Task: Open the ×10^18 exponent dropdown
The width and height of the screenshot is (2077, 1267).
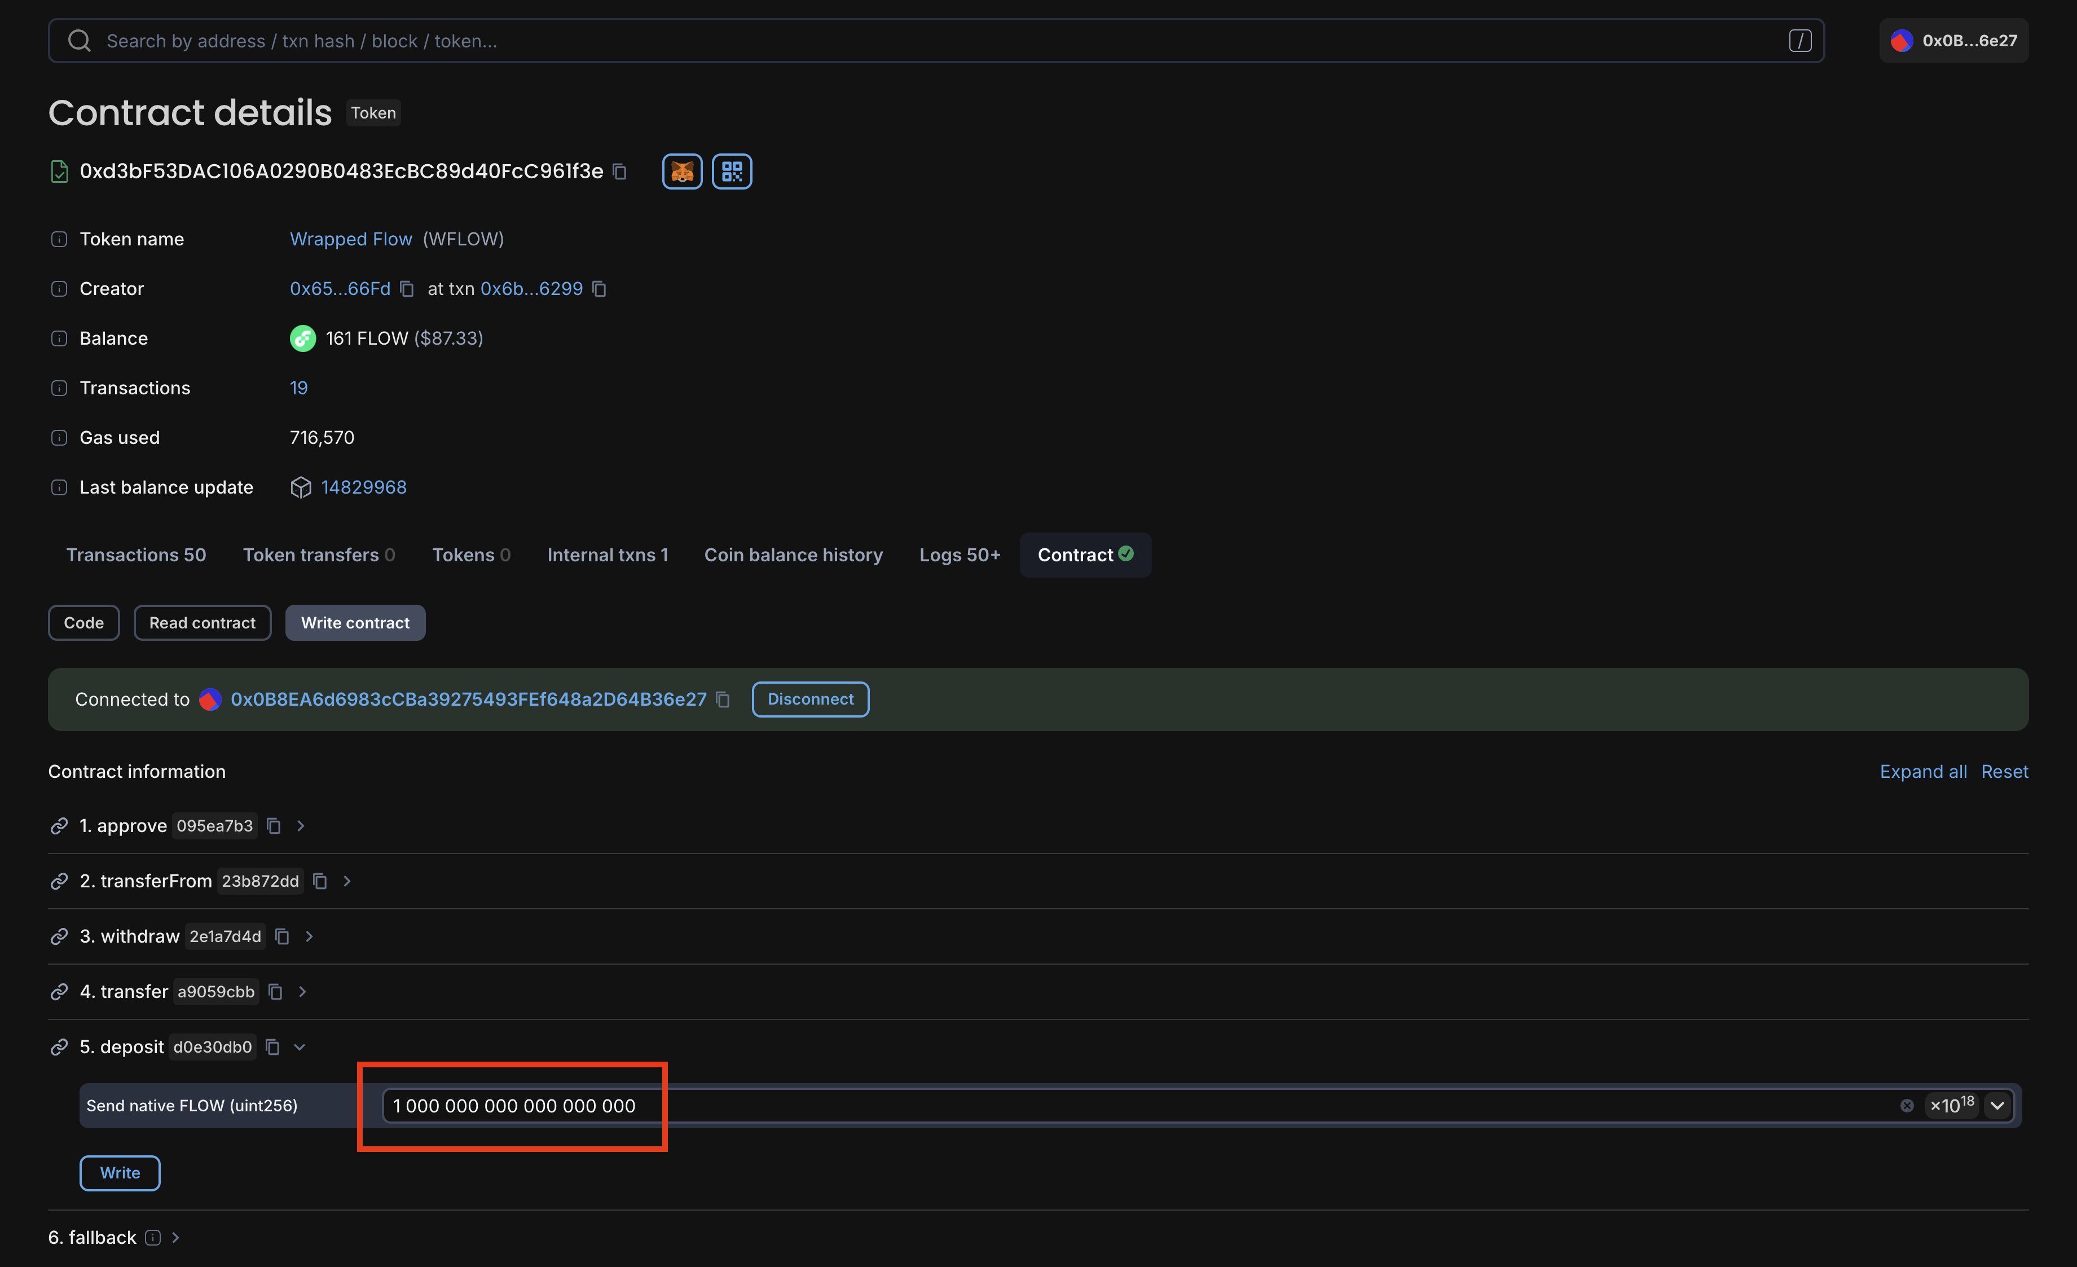Action: click(1997, 1106)
